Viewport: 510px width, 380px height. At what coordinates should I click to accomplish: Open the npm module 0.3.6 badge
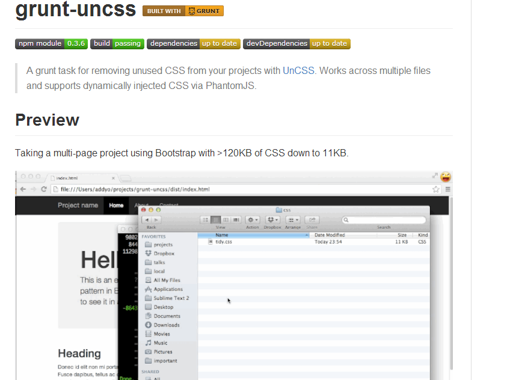(x=51, y=43)
